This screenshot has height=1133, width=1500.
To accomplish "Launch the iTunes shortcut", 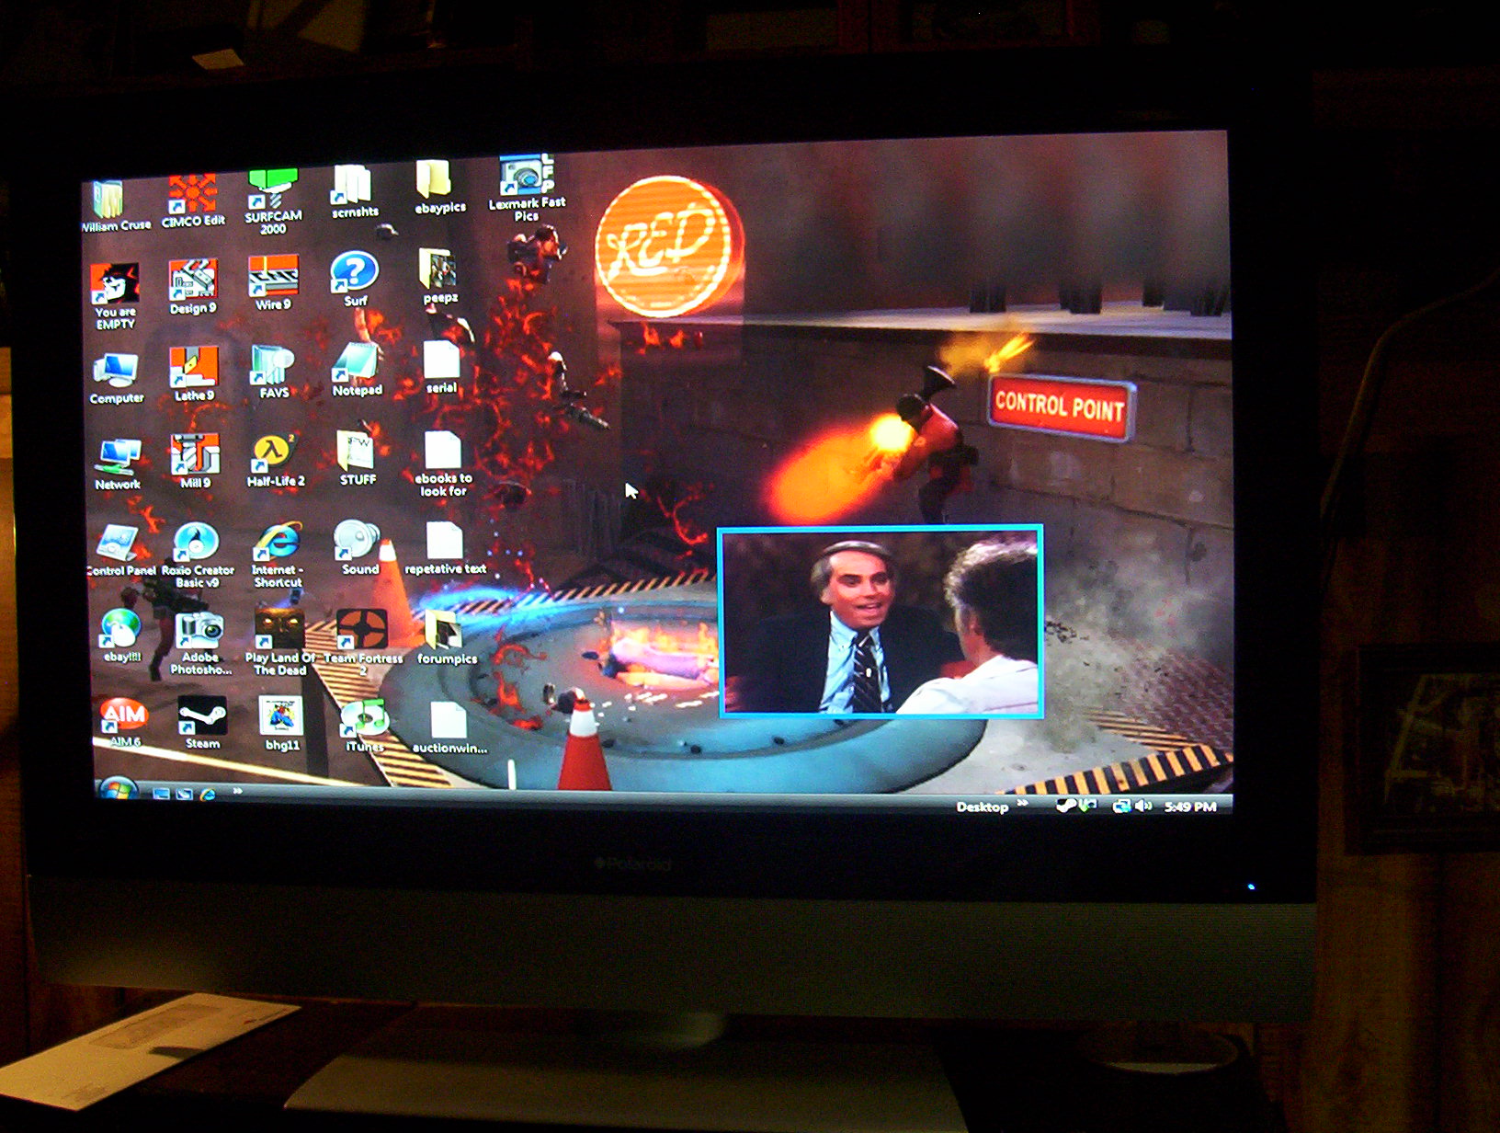I will tap(364, 727).
